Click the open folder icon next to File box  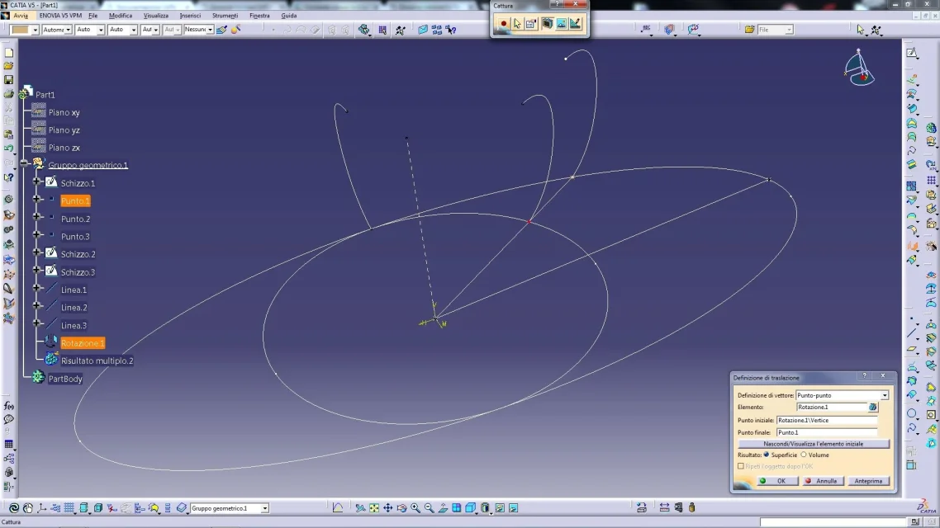749,30
